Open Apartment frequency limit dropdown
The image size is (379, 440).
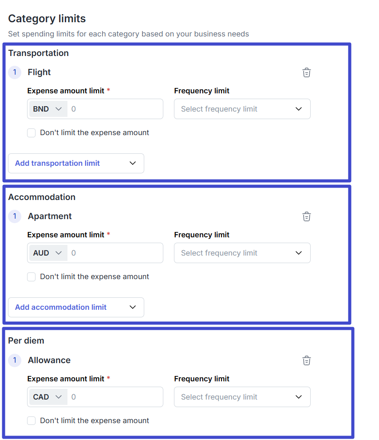pos(242,253)
